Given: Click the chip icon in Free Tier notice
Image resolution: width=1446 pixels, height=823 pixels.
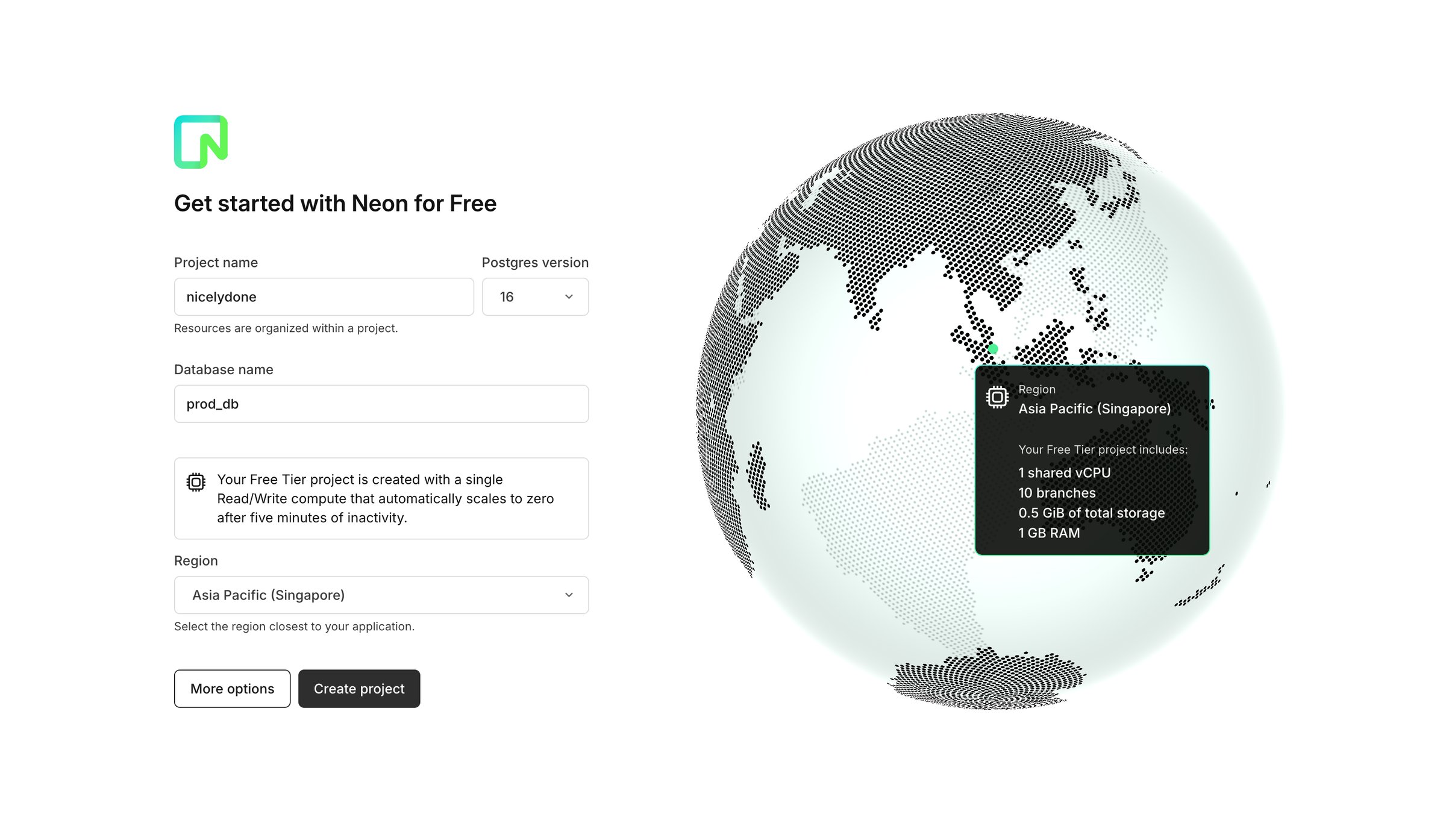Looking at the screenshot, I should pos(196,482).
